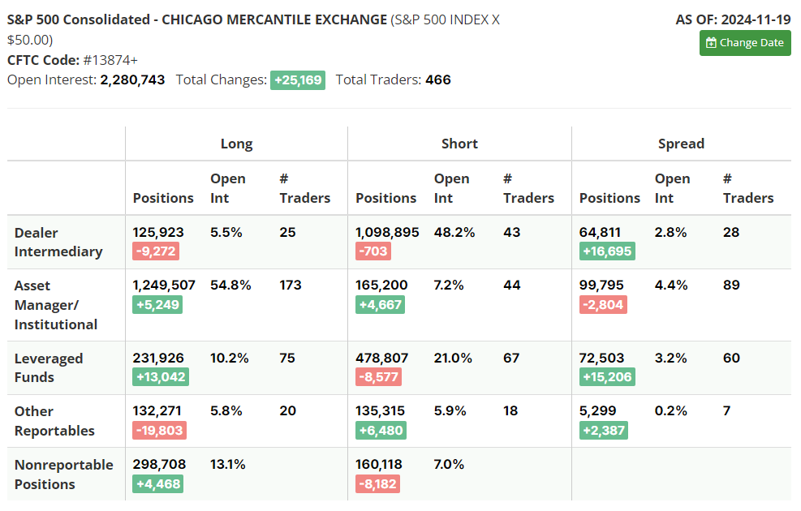Select the 54.8% open interest value
Screen dimensions: 801x511
coord(230,286)
